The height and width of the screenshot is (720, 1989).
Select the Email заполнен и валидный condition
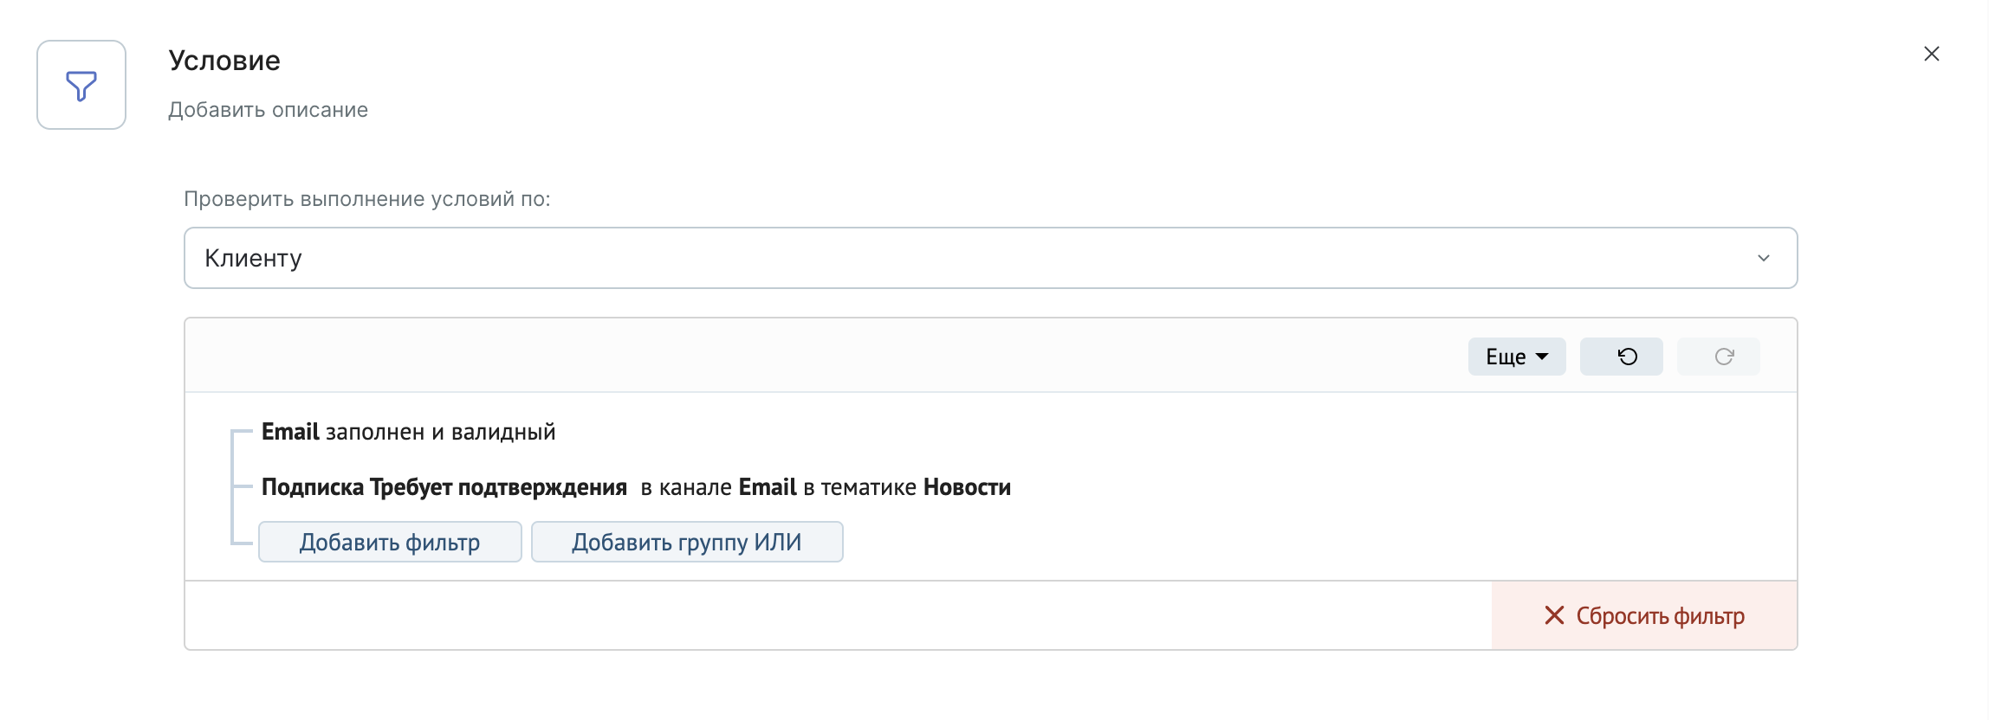point(408,432)
